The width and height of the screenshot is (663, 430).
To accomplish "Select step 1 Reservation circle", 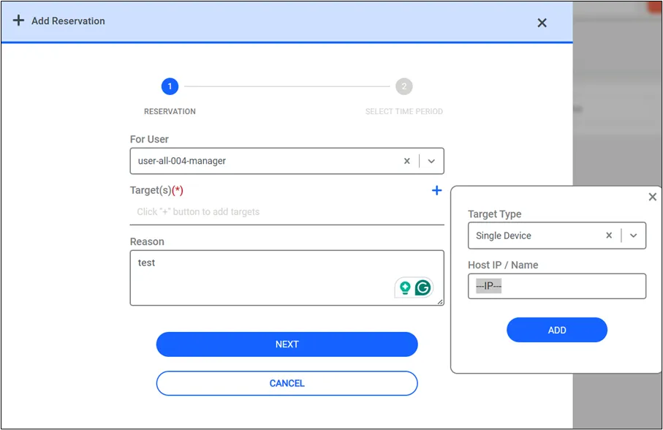I will (170, 86).
